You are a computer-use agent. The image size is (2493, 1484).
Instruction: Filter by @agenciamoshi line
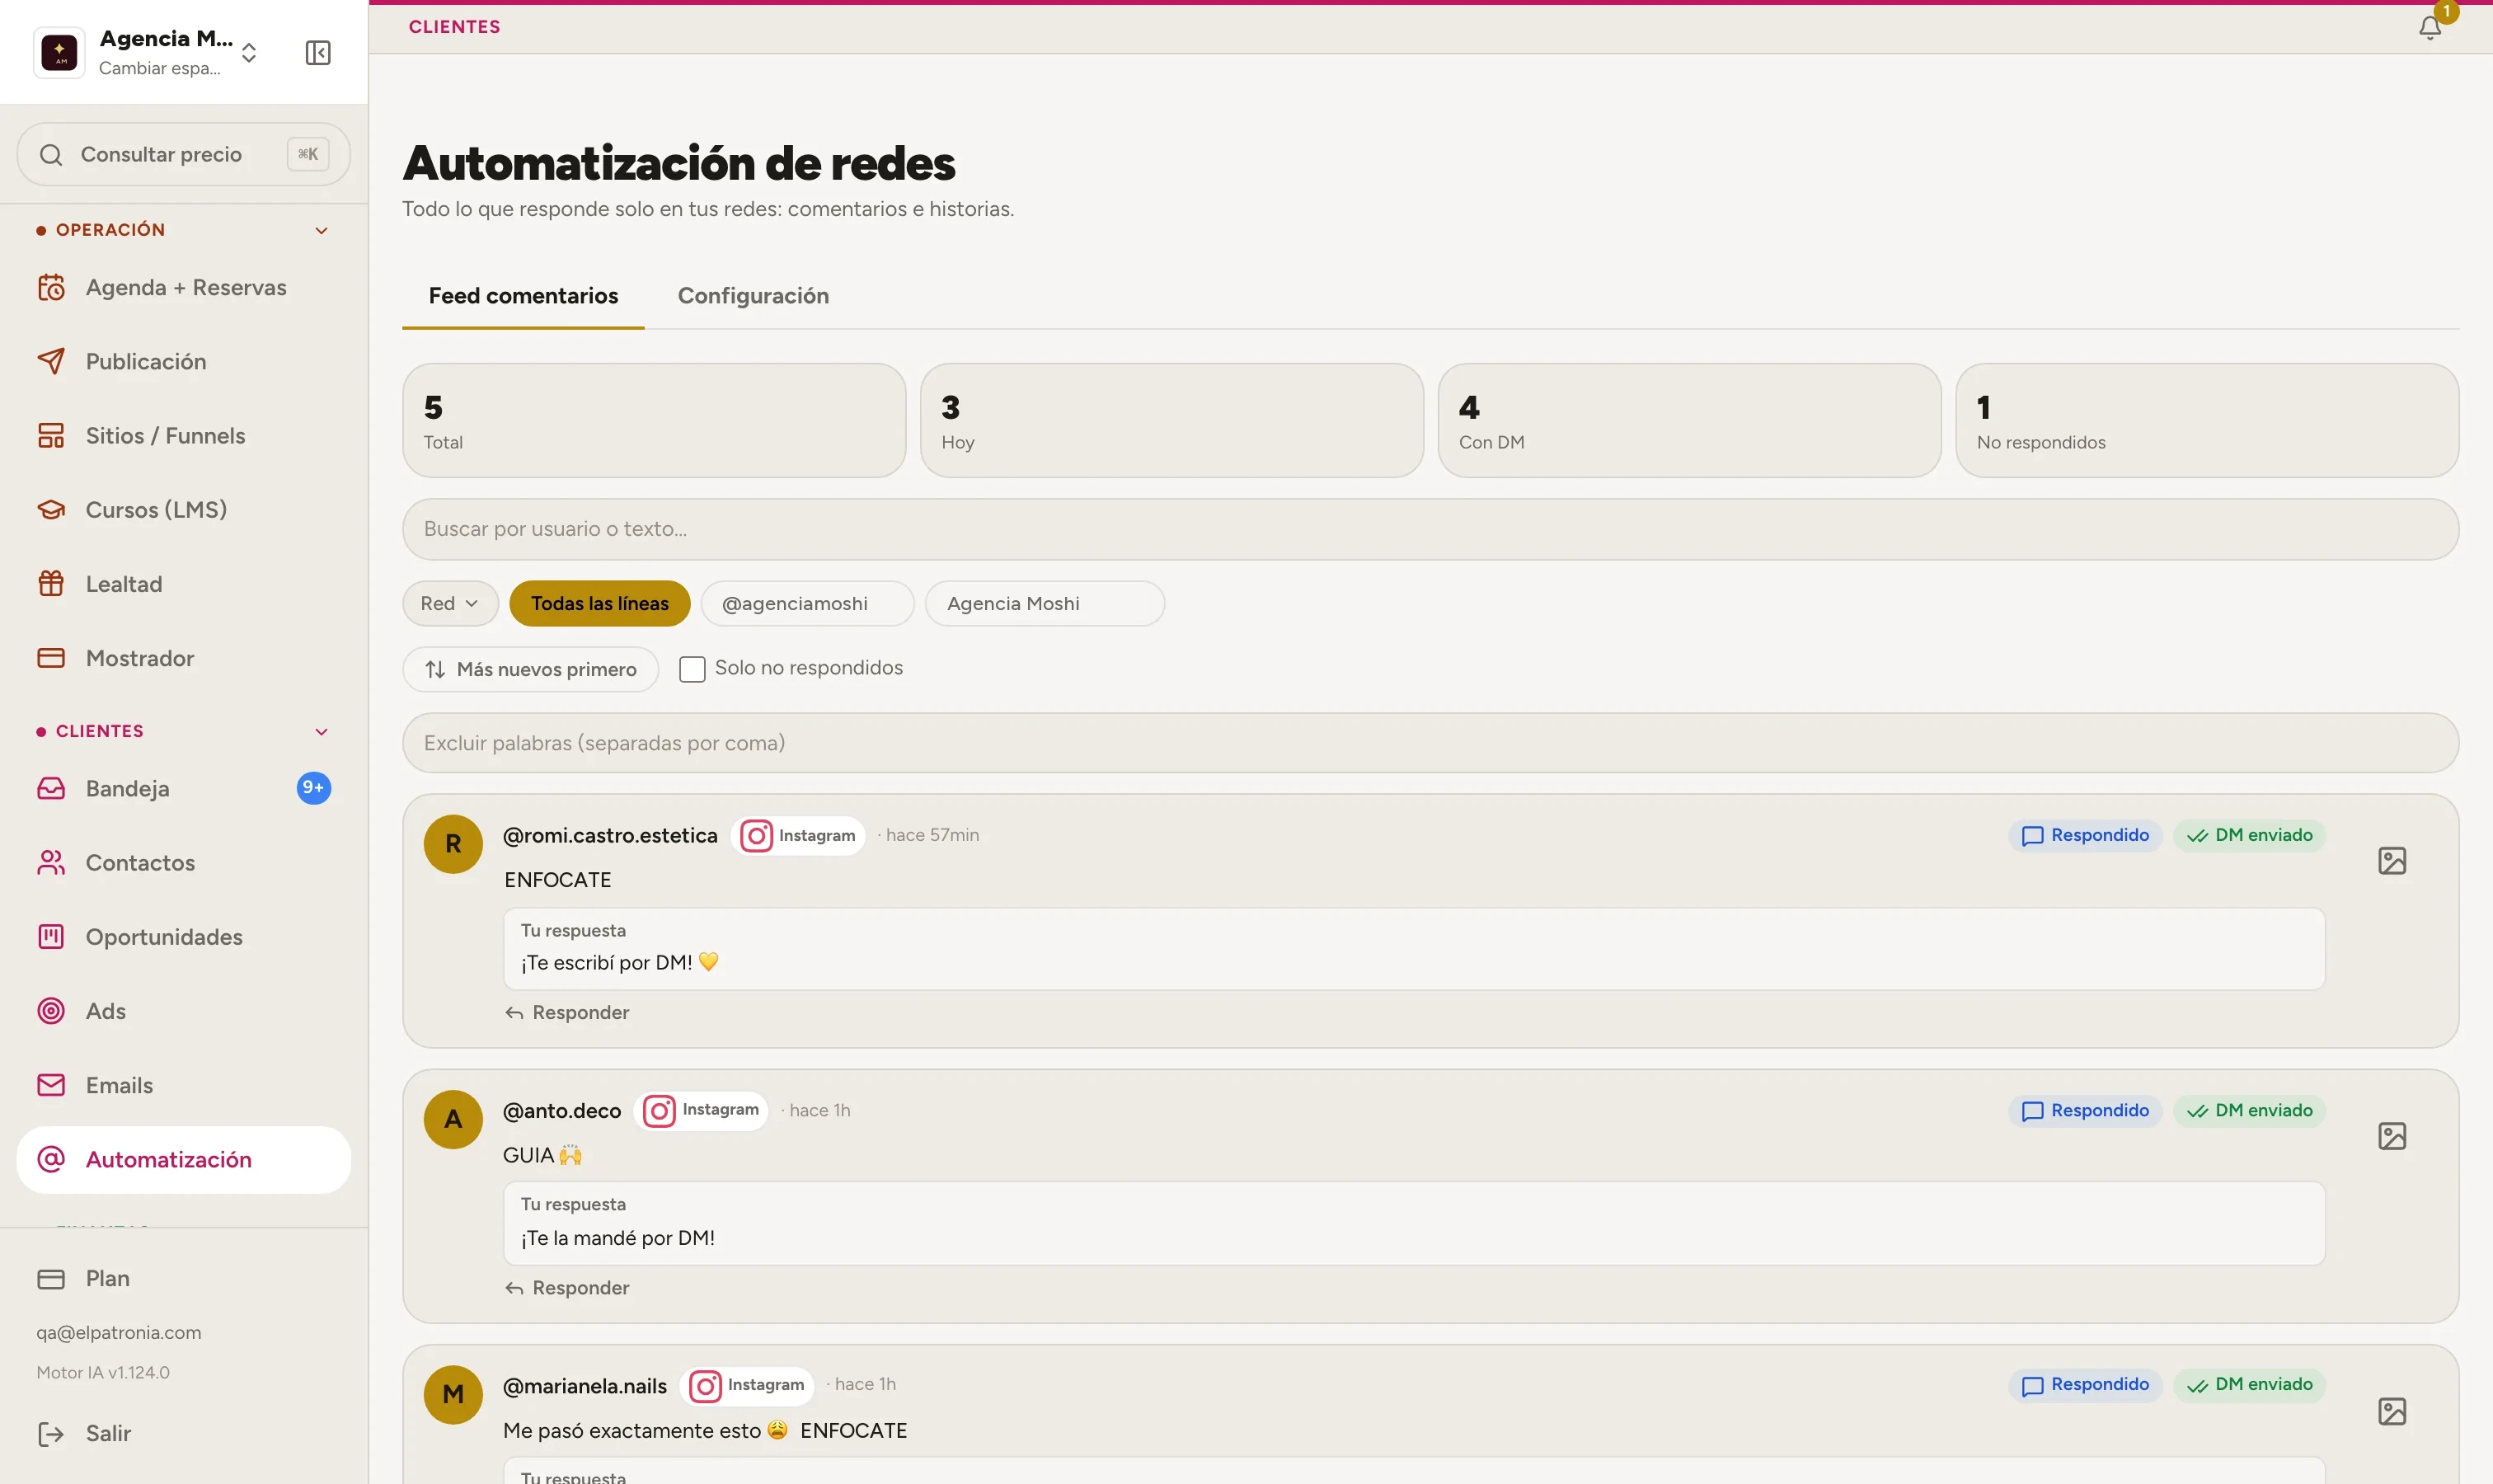(808, 604)
